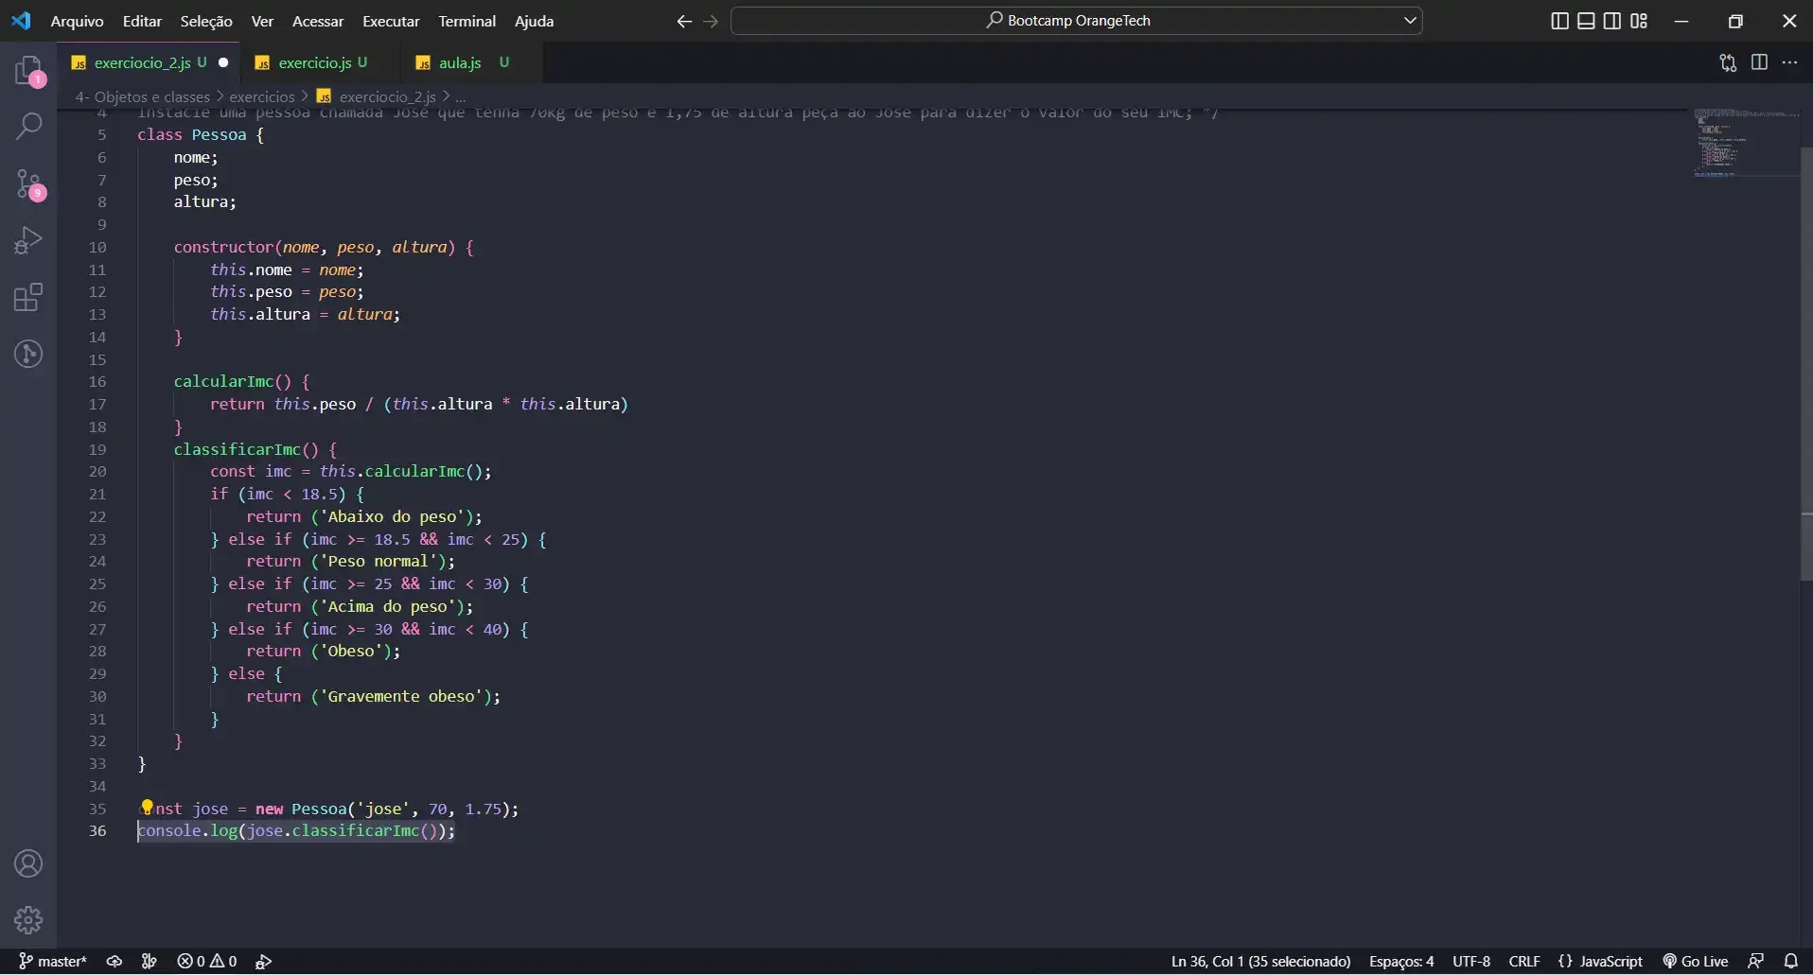Expand the breadcrumb ellipsis symbol

[461, 96]
